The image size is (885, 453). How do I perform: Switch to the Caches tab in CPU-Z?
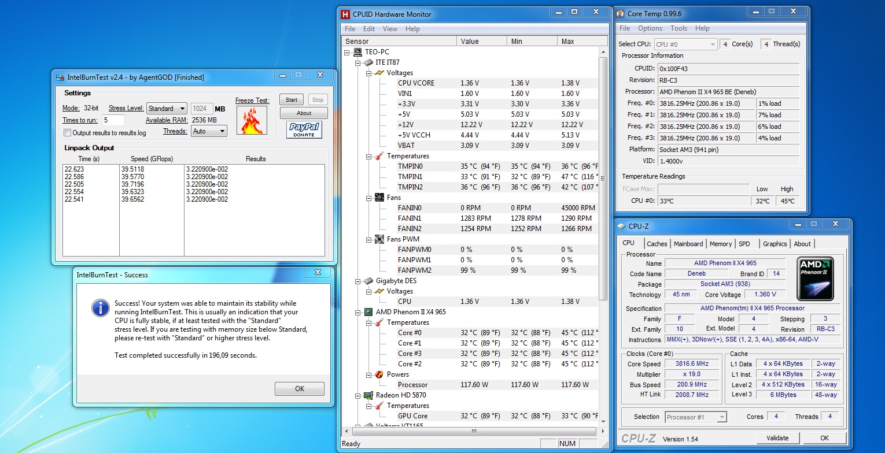coord(657,244)
